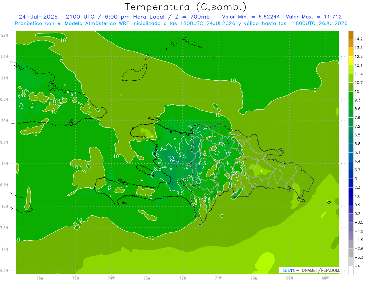Click colorbar value "-2.6"
The width and height of the screenshot is (365, 282).
pos(359,249)
